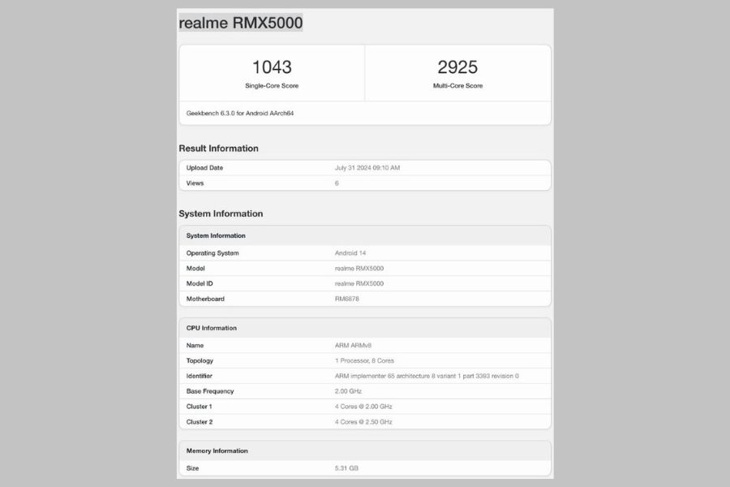Click the realme RMX5000 page title
The image size is (730, 487).
(241, 23)
